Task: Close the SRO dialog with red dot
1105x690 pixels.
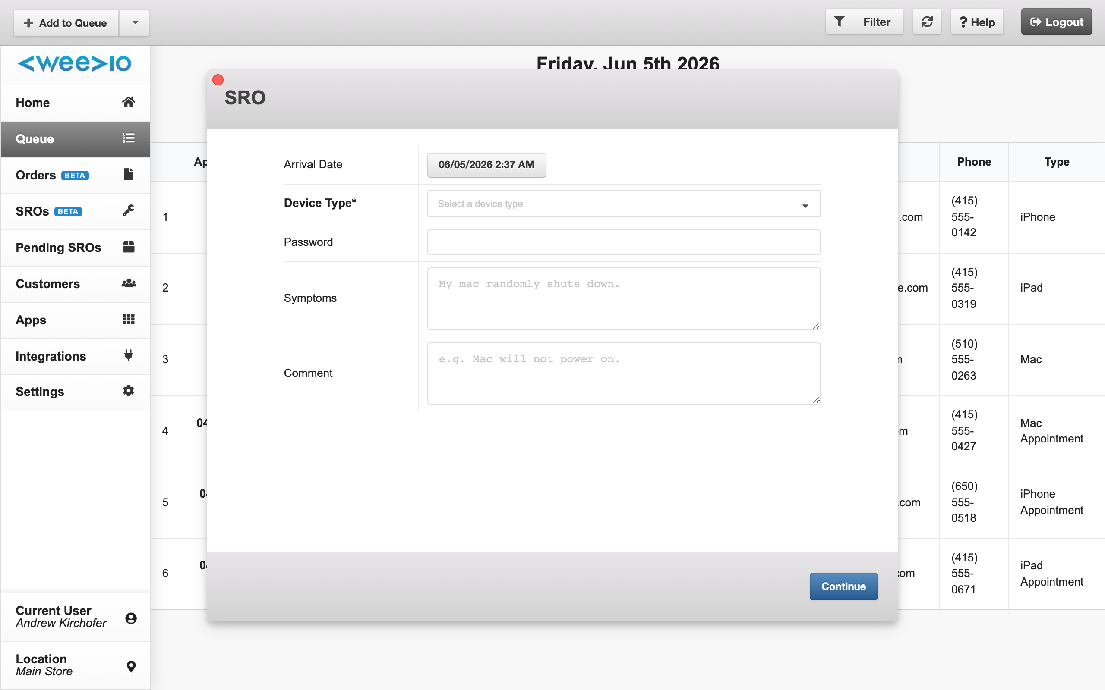Action: 218,80
